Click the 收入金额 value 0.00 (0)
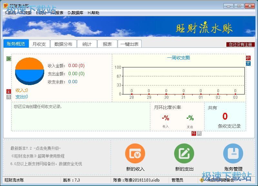Viewport: 258px width, 186px height. 76,66
